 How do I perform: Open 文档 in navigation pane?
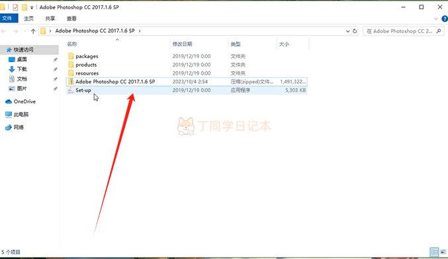22,79
